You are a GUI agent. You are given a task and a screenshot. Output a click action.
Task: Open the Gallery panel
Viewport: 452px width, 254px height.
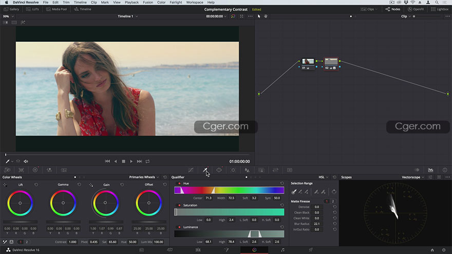(11, 9)
